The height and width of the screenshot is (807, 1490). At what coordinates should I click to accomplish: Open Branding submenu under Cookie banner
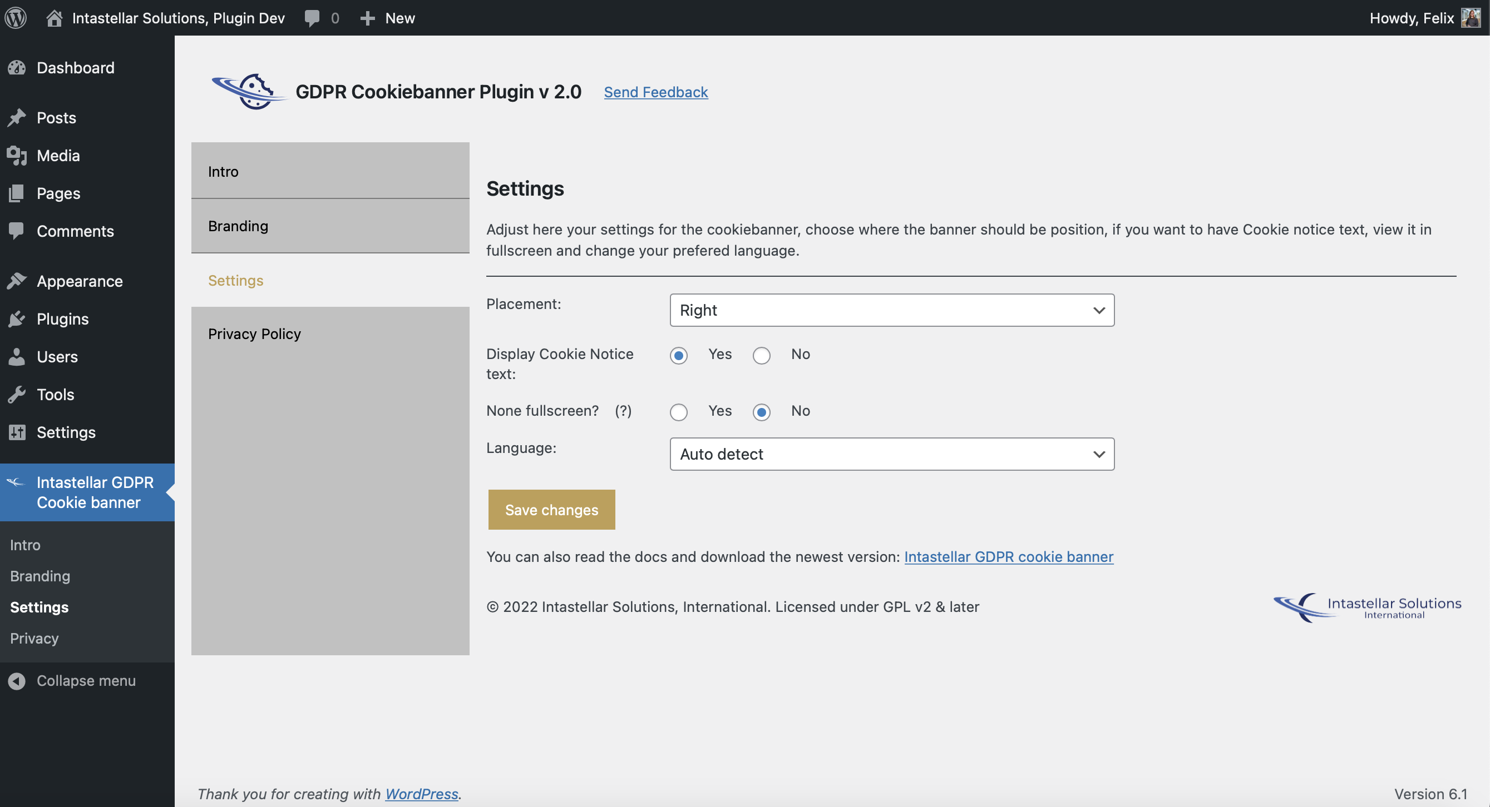click(x=40, y=576)
